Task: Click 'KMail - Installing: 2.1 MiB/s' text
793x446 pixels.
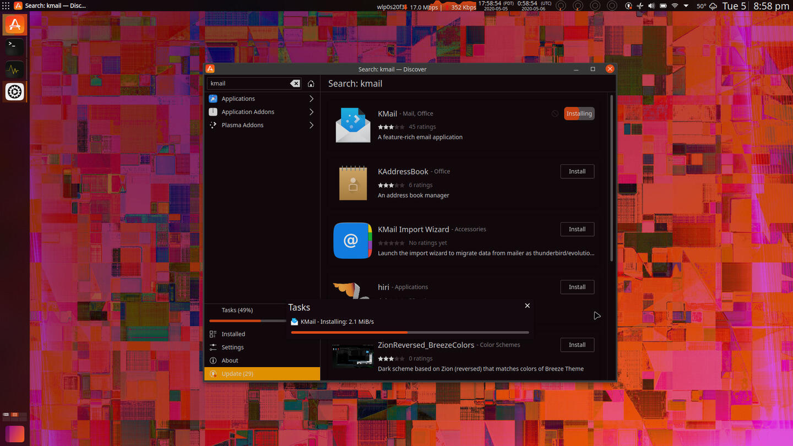Action: pyautogui.click(x=337, y=322)
